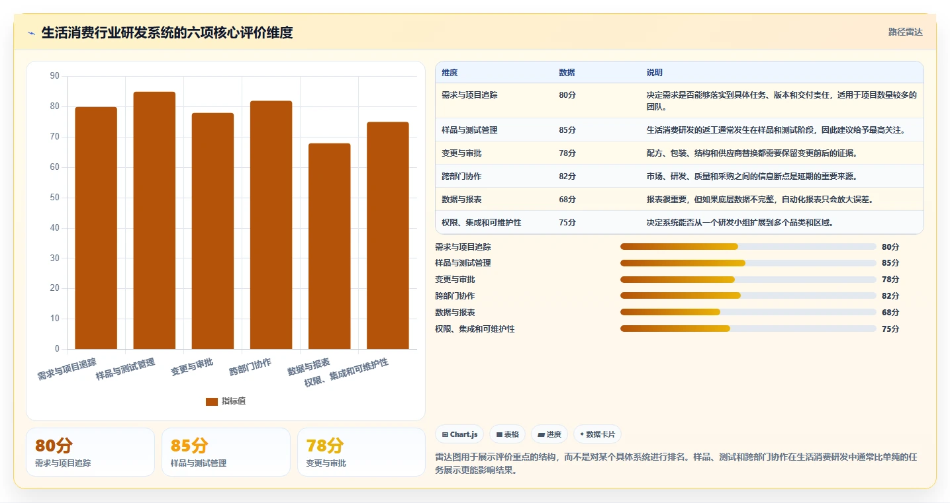Click the 82分 progress bar for 跨部门协作
This screenshot has width=950, height=503.
[748, 295]
